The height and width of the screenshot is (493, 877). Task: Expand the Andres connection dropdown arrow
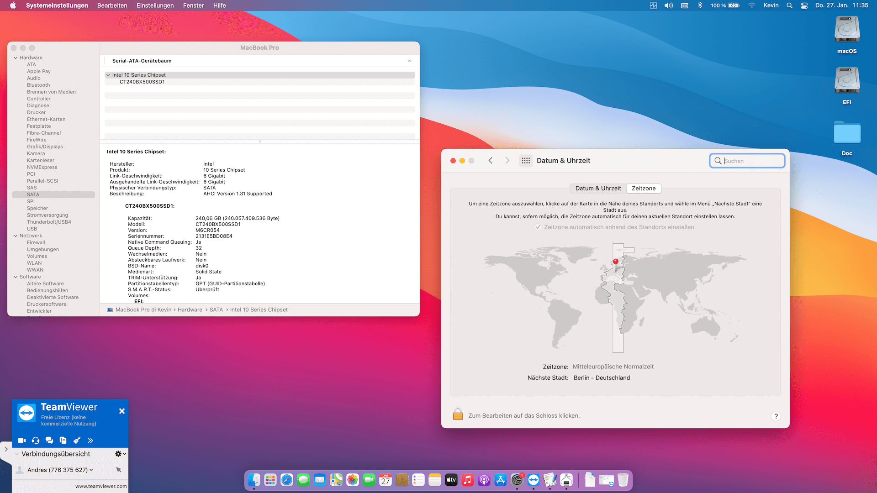91,470
